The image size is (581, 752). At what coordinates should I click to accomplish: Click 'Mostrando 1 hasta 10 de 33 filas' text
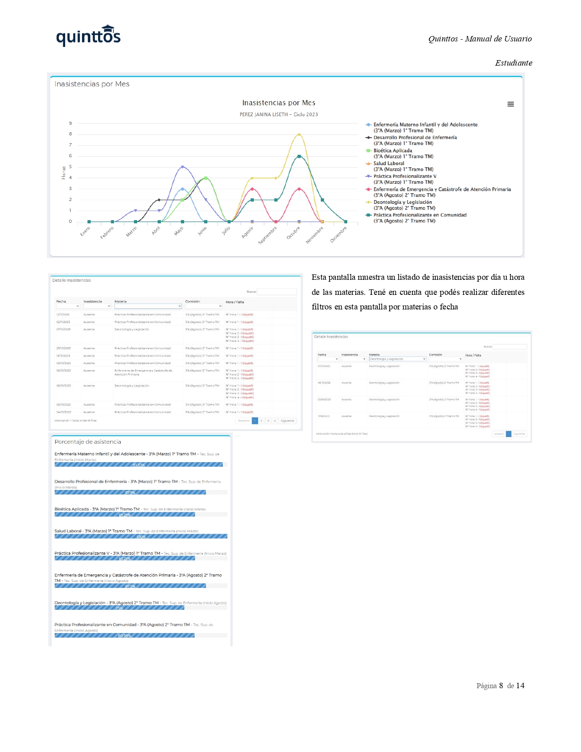[76, 421]
